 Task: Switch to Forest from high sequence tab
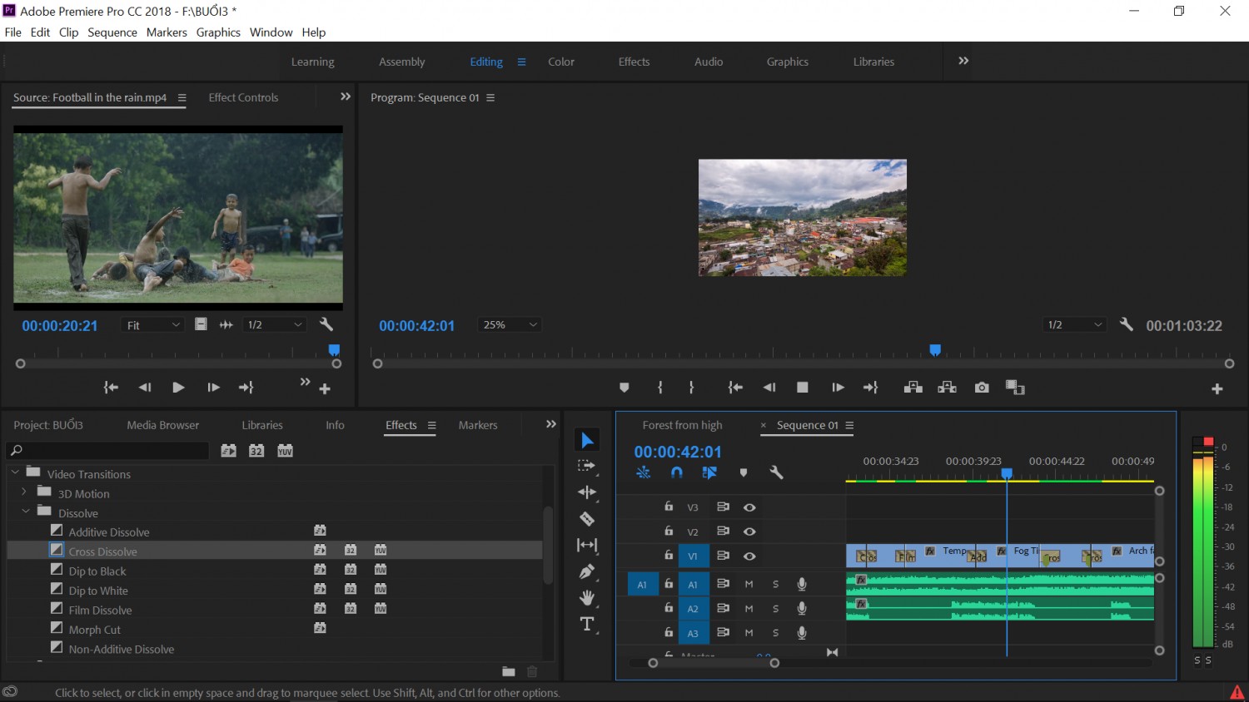[x=682, y=425]
